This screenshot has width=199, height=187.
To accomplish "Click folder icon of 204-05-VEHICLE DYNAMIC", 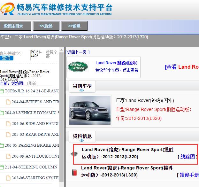I will 2,113.
